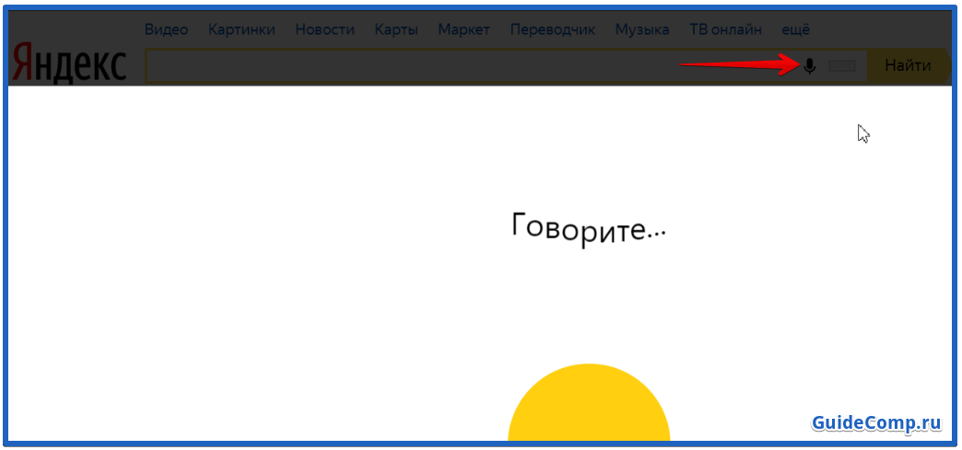Open the Новости tab
This screenshot has width=962, height=450.
[x=325, y=29]
